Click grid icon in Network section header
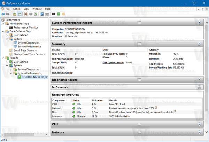 click(139, 132)
